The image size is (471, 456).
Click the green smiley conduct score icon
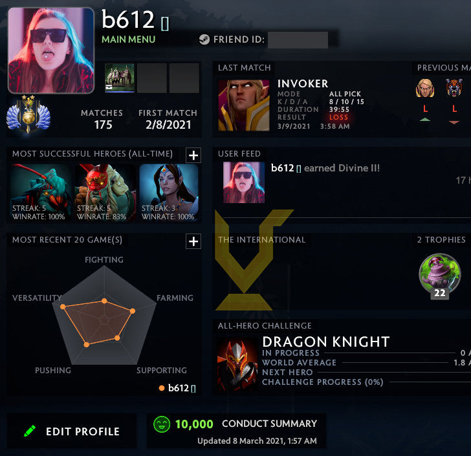[162, 424]
